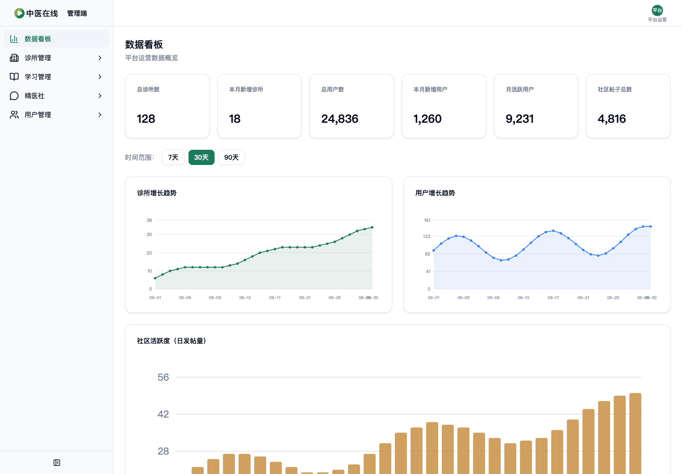The image size is (682, 474).
Task: Click the tallest rightmost bar in 社区活跃度 chart
Action: point(635,433)
